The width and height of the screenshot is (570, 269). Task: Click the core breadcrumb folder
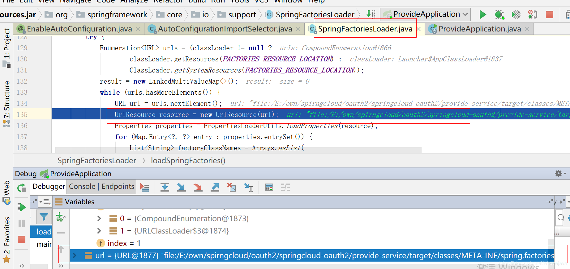click(169, 14)
